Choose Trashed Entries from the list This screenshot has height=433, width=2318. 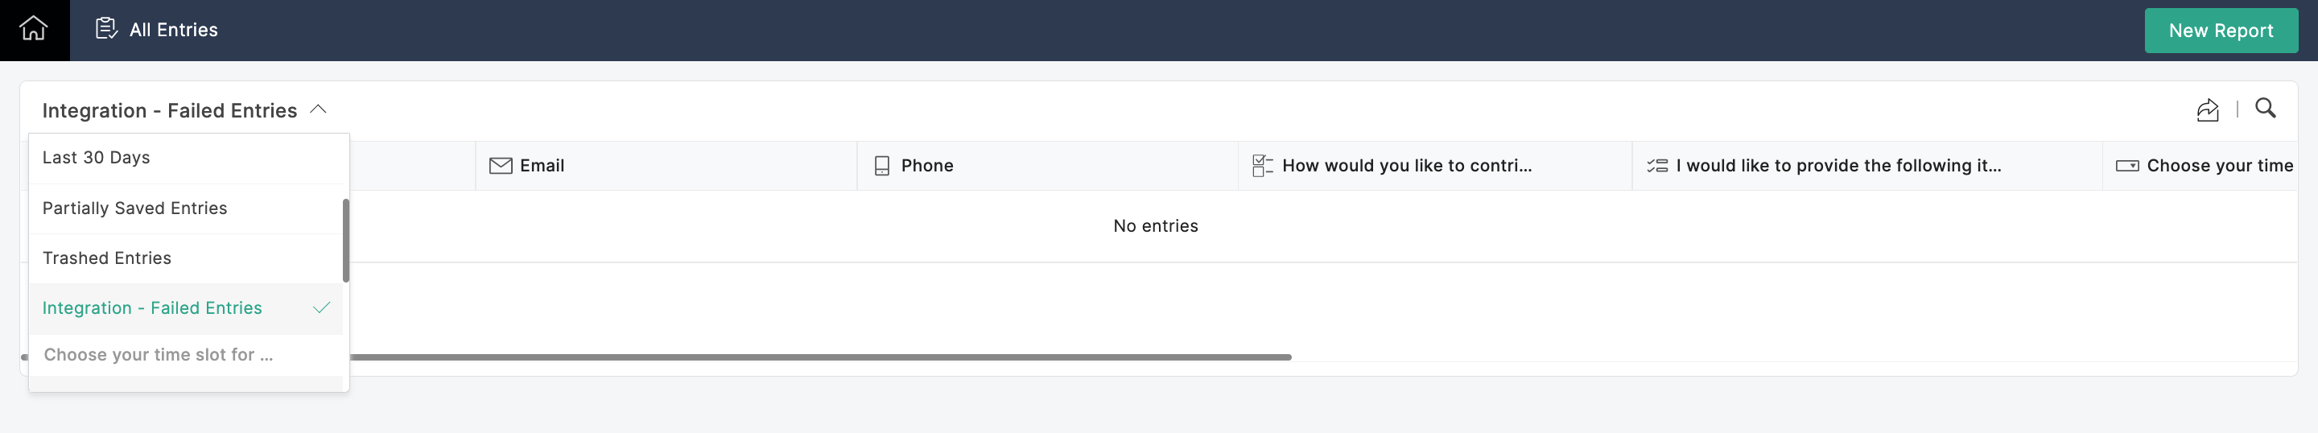[x=107, y=258]
